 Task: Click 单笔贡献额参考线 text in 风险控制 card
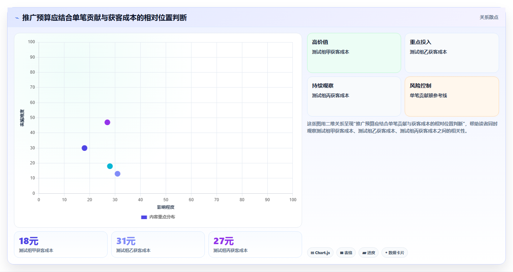pyautogui.click(x=428, y=95)
